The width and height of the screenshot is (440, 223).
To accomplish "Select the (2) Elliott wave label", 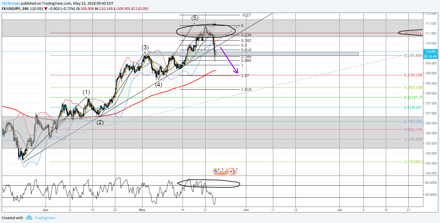I will [x=100, y=122].
